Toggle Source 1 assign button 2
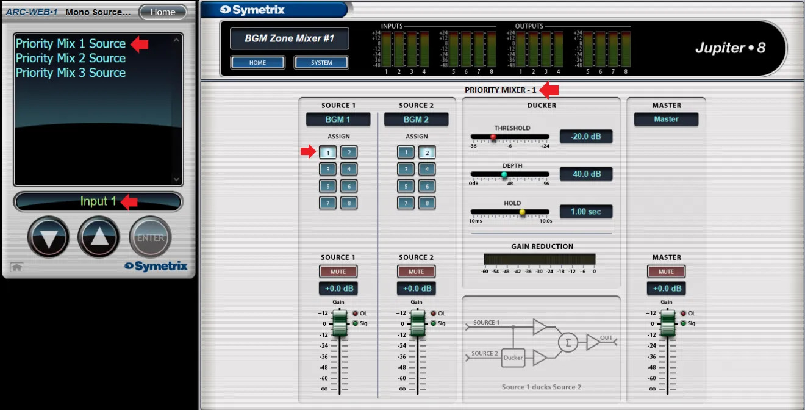The height and width of the screenshot is (410, 805). pyautogui.click(x=349, y=152)
